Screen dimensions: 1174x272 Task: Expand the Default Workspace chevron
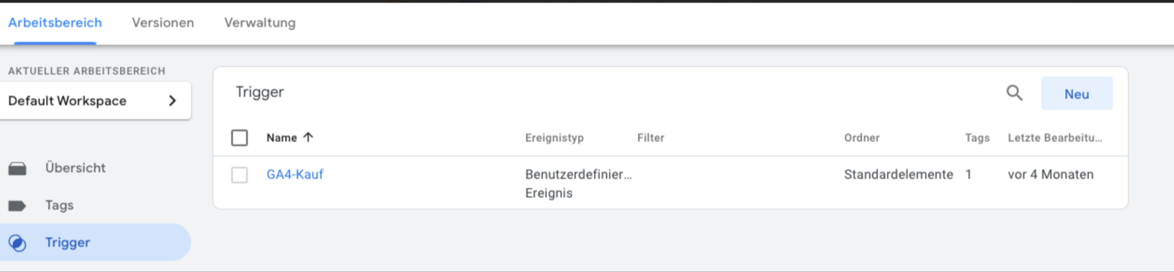pyautogui.click(x=172, y=101)
